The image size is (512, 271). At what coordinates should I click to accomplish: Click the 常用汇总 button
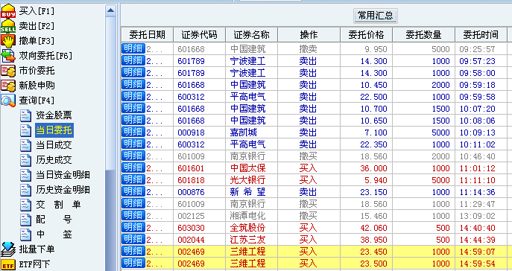pyautogui.click(x=376, y=16)
